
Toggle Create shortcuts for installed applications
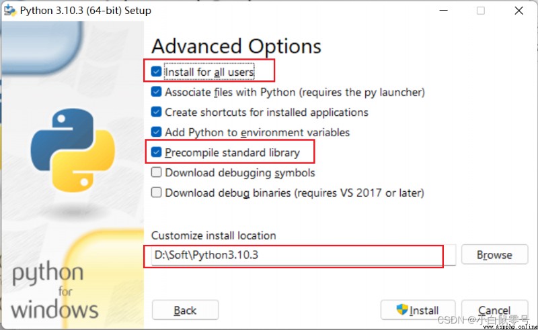[156, 112]
